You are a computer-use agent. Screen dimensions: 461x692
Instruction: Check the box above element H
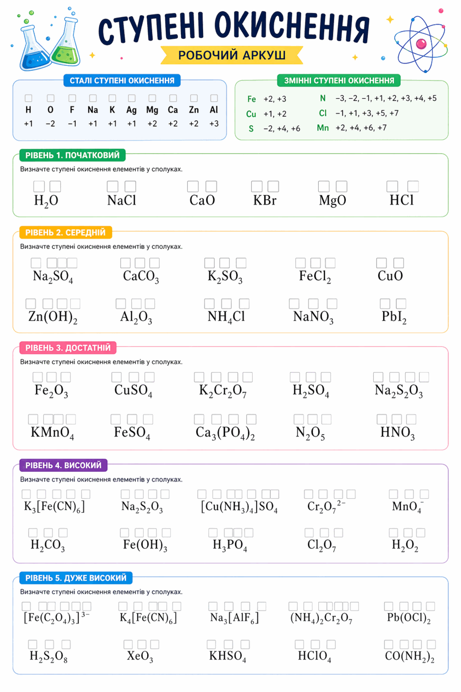point(28,98)
